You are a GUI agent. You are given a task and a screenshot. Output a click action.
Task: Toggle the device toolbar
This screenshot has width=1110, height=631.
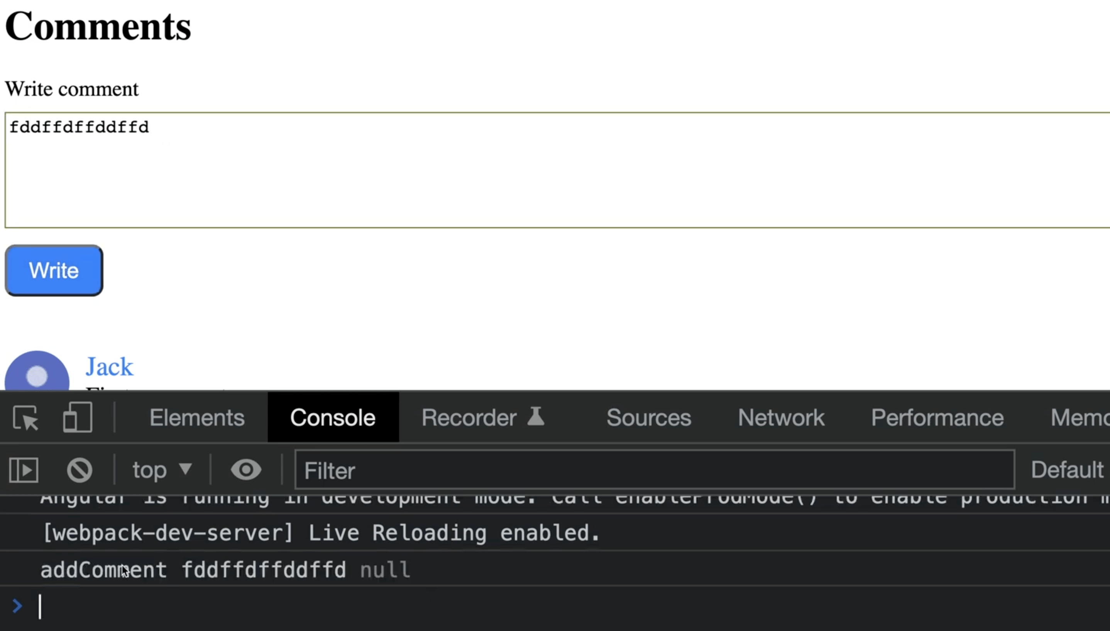78,417
